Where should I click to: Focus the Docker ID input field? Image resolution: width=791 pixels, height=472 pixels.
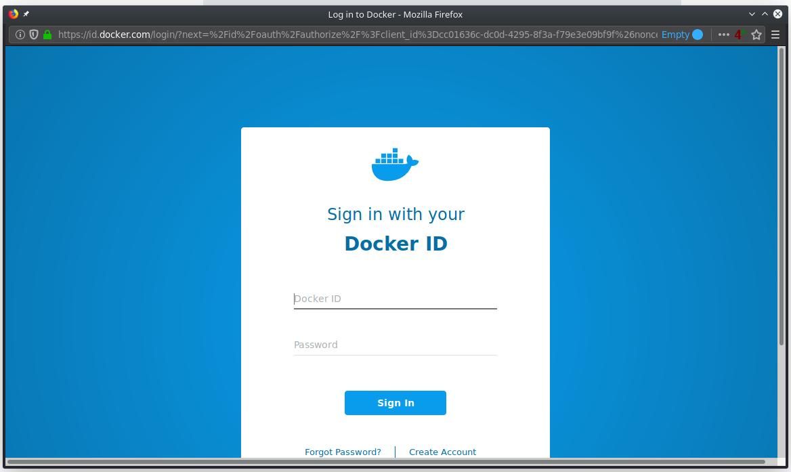click(x=395, y=299)
